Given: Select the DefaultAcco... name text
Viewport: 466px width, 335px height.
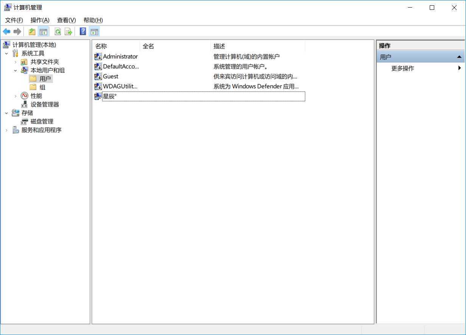Looking at the screenshot, I should (x=121, y=66).
